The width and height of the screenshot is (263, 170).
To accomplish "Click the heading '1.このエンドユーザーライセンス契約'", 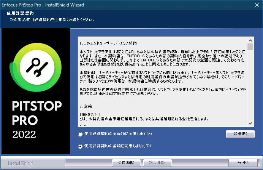I will click(108, 43).
